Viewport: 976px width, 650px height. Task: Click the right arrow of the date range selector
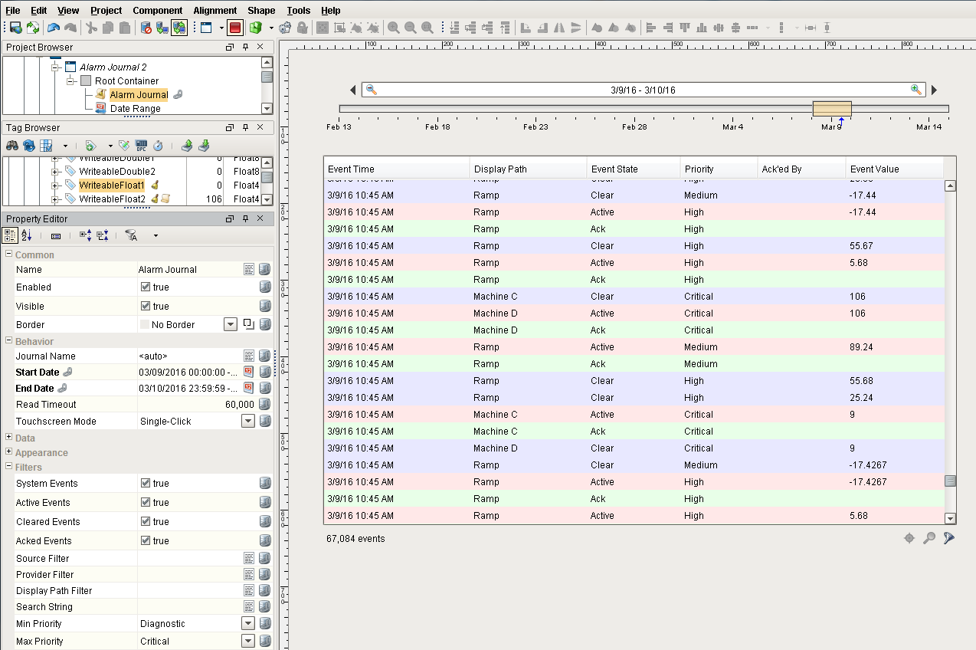[934, 90]
